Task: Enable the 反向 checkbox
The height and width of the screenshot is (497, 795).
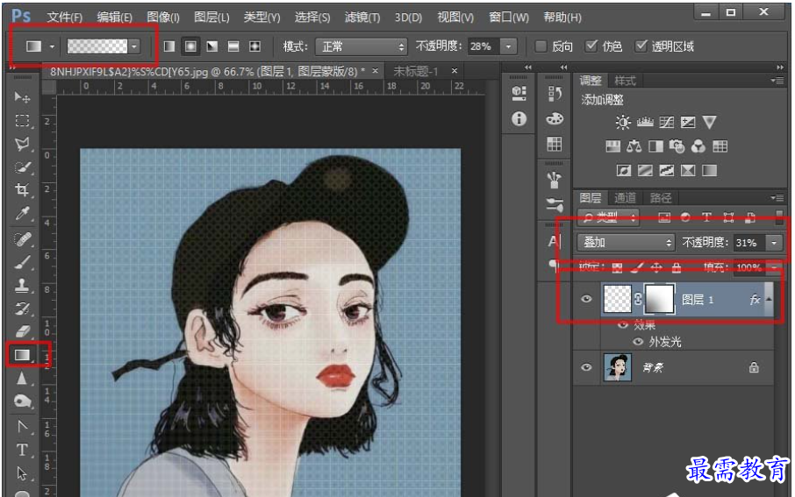Action: pos(541,46)
